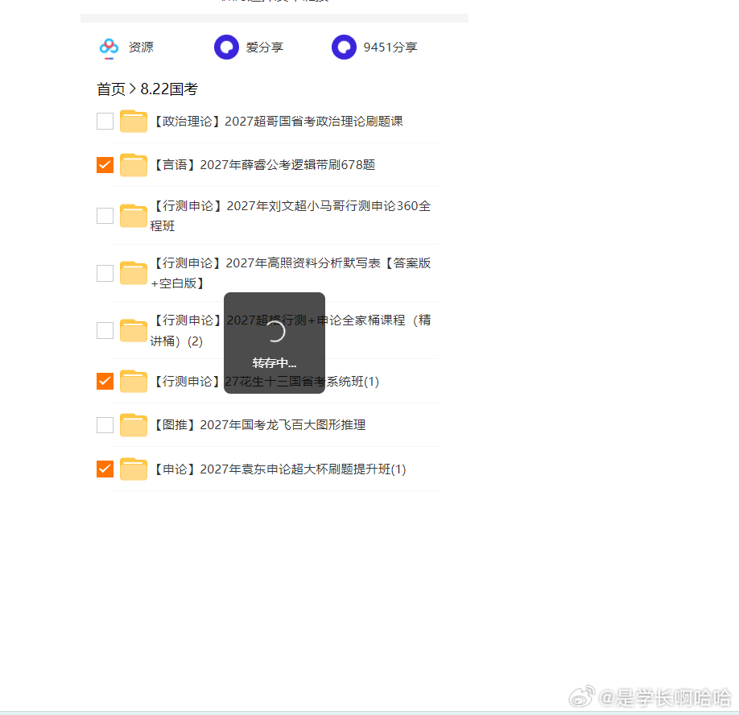Screen dimensions: 739x715
Task: Open folder icon for 龙飞百大图形推理
Action: point(134,424)
